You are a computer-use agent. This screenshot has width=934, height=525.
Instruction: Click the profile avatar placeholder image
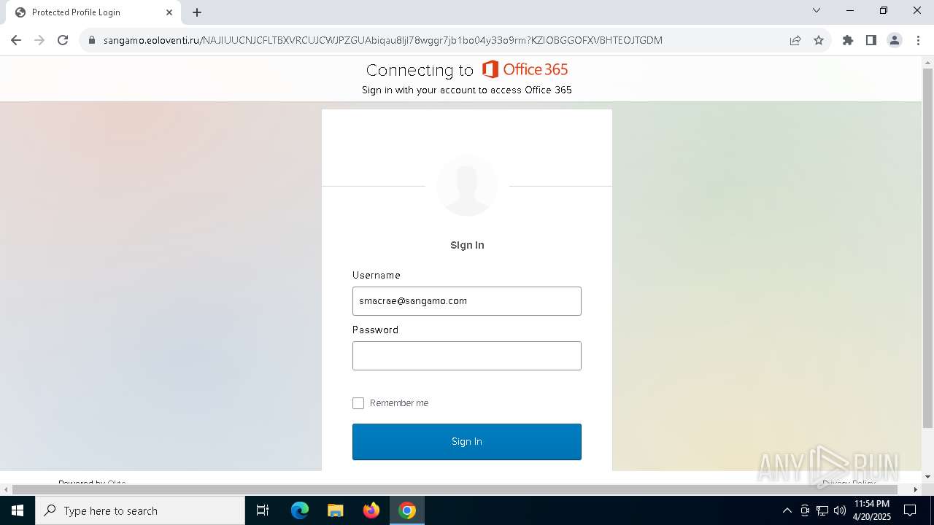point(467,186)
